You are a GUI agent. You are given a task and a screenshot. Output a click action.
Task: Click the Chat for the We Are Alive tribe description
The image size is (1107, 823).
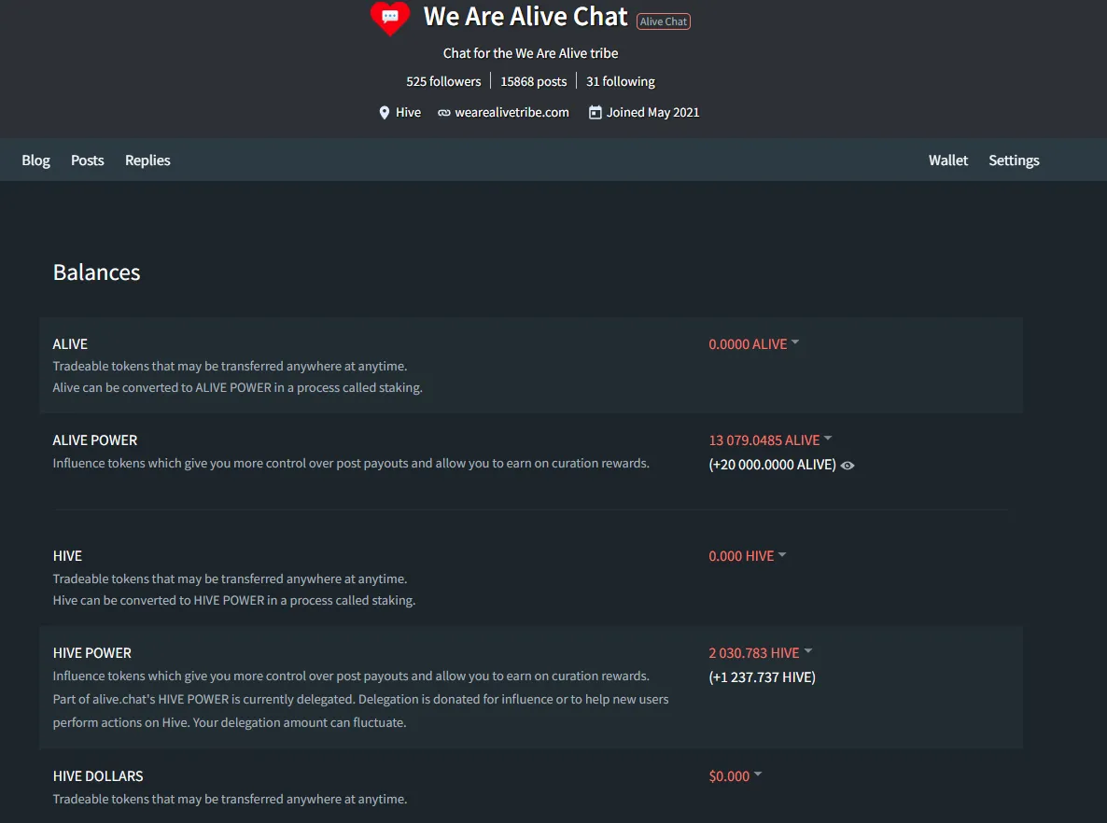(x=531, y=53)
